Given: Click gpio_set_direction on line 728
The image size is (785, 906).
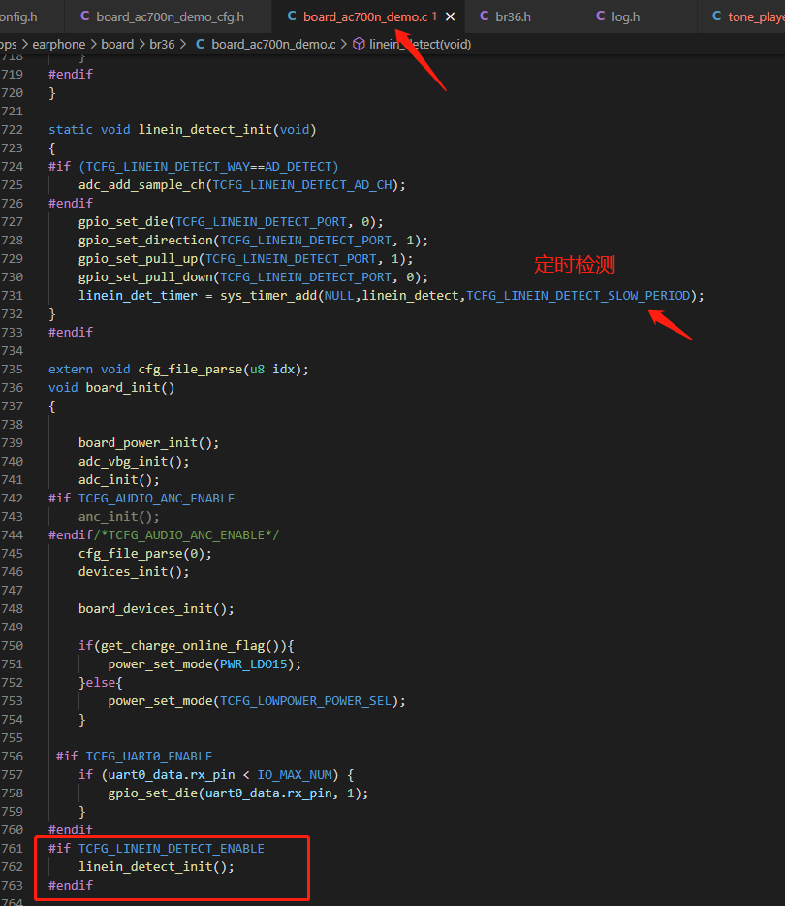Looking at the screenshot, I should pyautogui.click(x=145, y=241).
